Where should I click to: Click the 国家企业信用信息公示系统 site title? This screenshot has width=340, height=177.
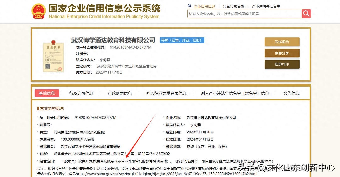(x=104, y=9)
